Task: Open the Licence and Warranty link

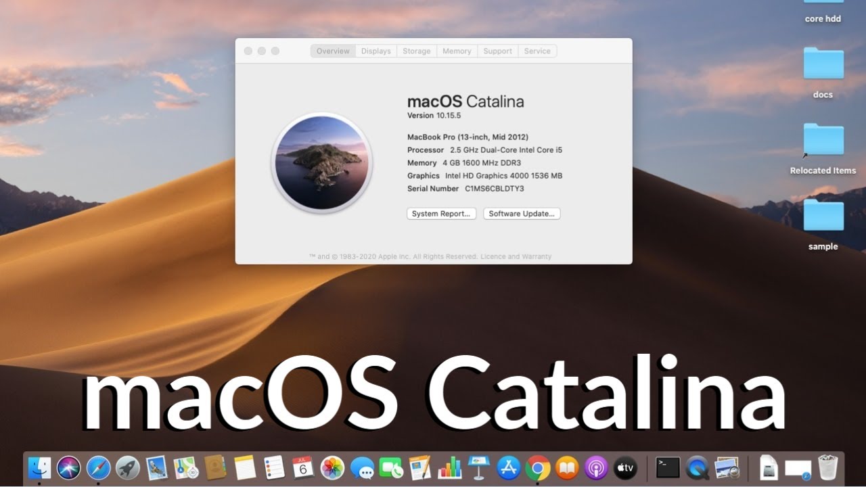Action: pyautogui.click(x=516, y=257)
